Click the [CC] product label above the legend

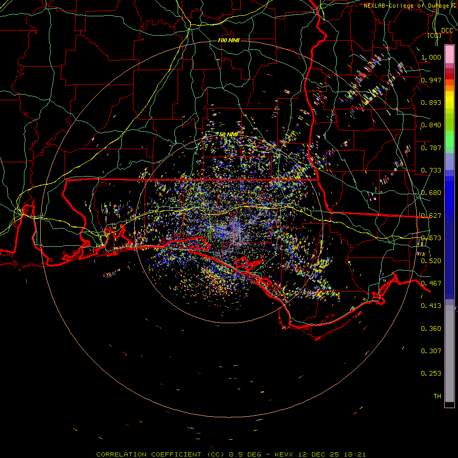[x=435, y=36]
